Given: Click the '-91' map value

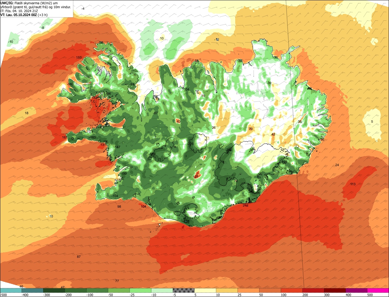Looking at the screenshot, I should click(x=132, y=84).
